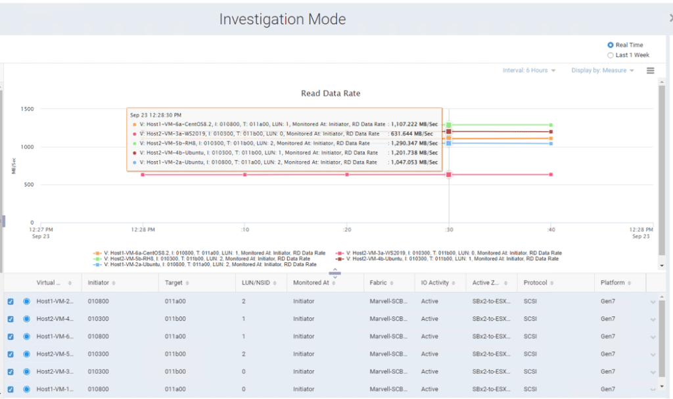Screen dimensions: 673x399
Task: Click initiator 010300 in Host2-VM-4 row
Action: 99,319
